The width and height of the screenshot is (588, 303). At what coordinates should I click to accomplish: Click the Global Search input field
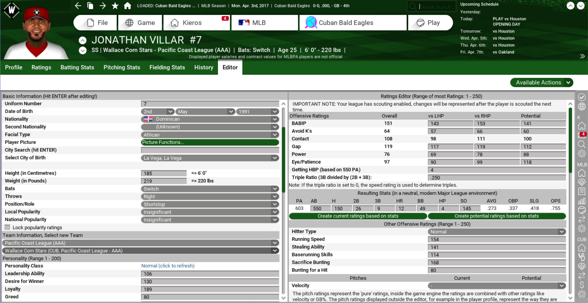[x=431, y=6]
